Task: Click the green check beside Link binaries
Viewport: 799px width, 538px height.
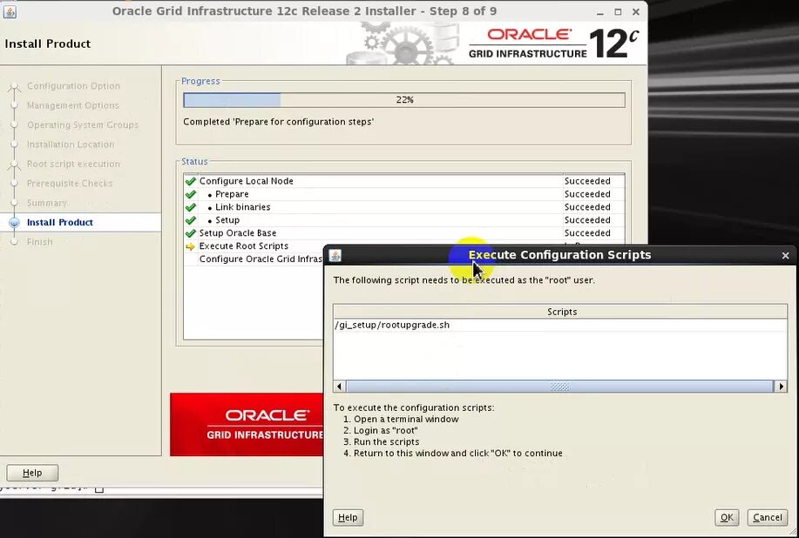Action: (191, 207)
